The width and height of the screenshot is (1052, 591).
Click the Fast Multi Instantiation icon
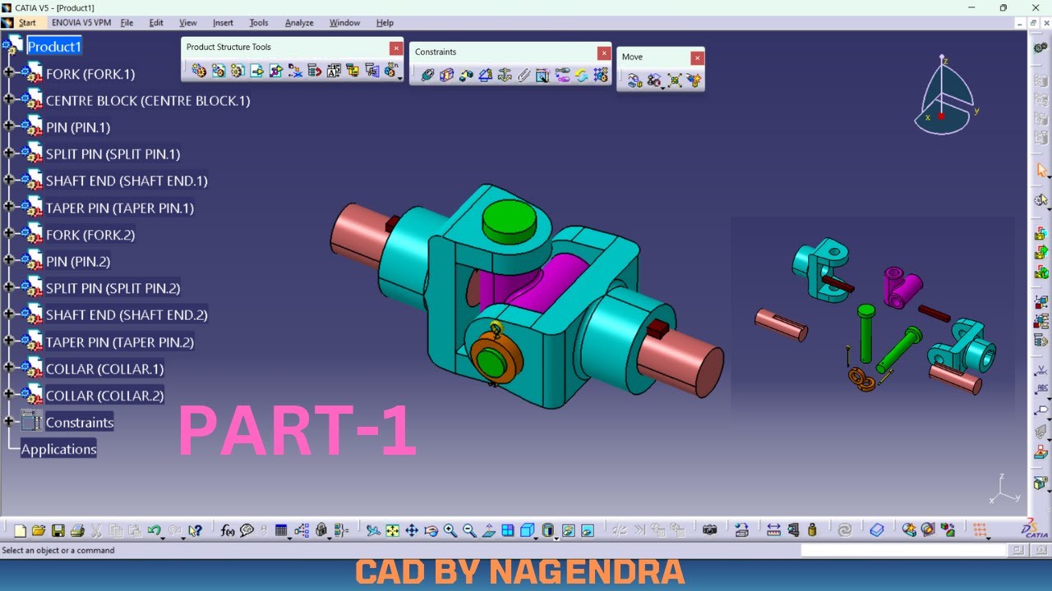coord(390,71)
